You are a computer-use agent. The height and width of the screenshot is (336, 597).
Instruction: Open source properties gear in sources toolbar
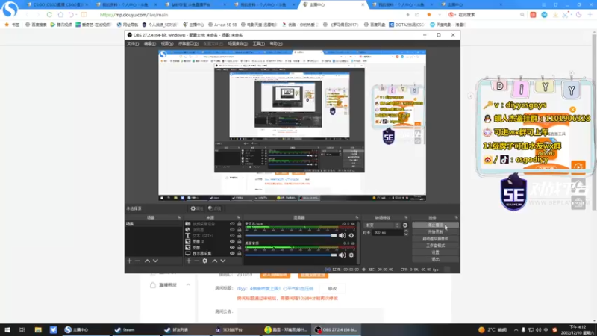204,261
